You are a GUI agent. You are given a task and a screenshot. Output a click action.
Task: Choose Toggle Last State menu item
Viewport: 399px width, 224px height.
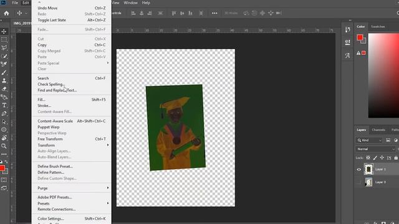pyautogui.click(x=72, y=20)
